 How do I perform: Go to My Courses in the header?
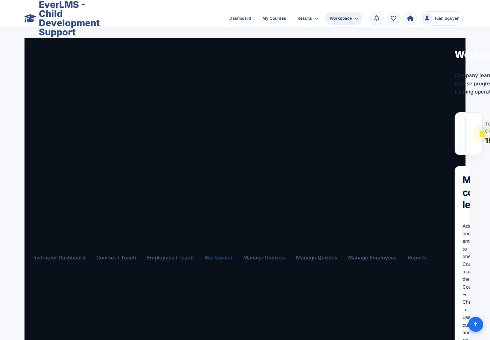click(x=274, y=18)
